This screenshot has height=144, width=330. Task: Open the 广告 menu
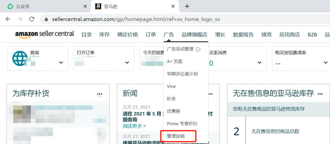pos(169,35)
